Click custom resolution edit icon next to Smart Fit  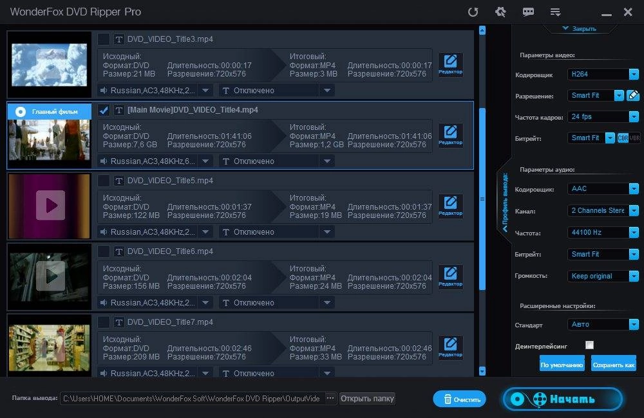633,96
